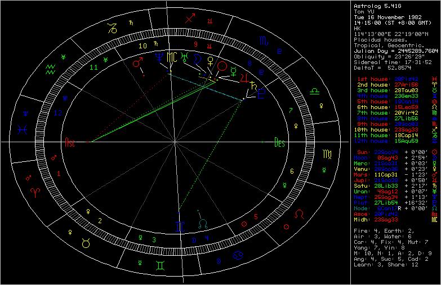Image resolution: width=441 pixels, height=285 pixels.
Task: Select the 'Car: 4, Fix: 4, Mut: 7' line
Action: (391, 242)
